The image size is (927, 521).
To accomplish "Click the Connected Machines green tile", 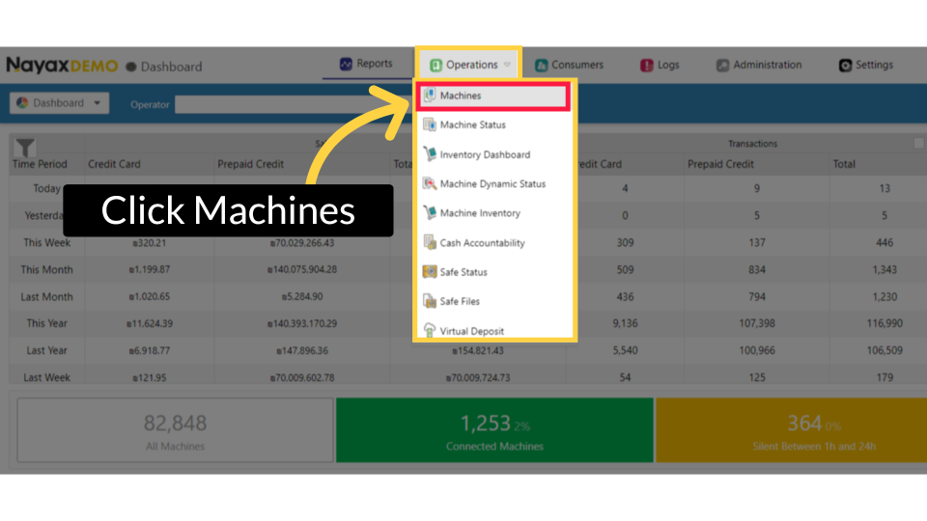I will 494,431.
